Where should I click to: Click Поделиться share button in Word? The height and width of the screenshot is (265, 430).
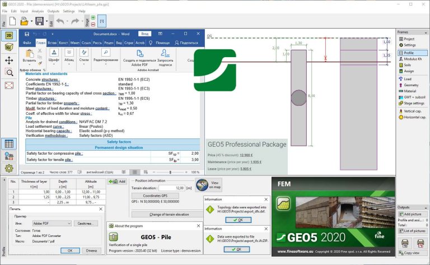coord(186,43)
